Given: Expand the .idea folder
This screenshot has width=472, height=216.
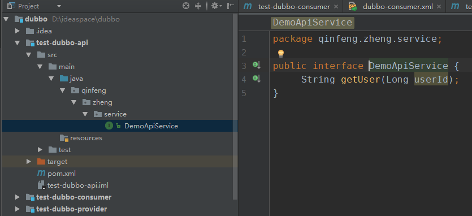Looking at the screenshot, I should click(18, 31).
